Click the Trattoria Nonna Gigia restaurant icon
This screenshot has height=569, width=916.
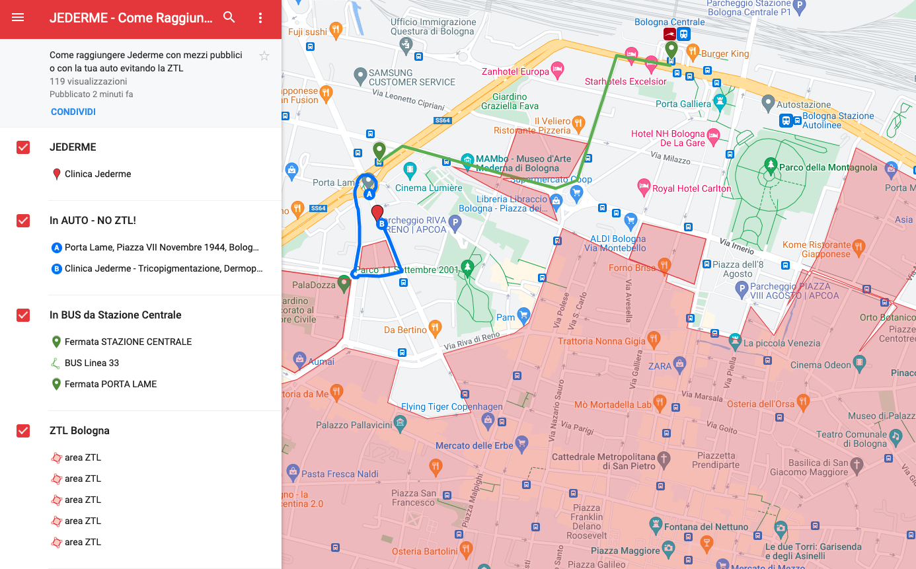[654, 338]
